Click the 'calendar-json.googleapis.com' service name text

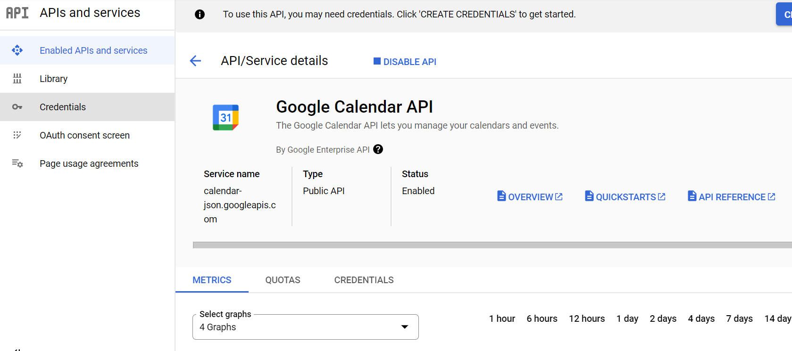point(240,205)
